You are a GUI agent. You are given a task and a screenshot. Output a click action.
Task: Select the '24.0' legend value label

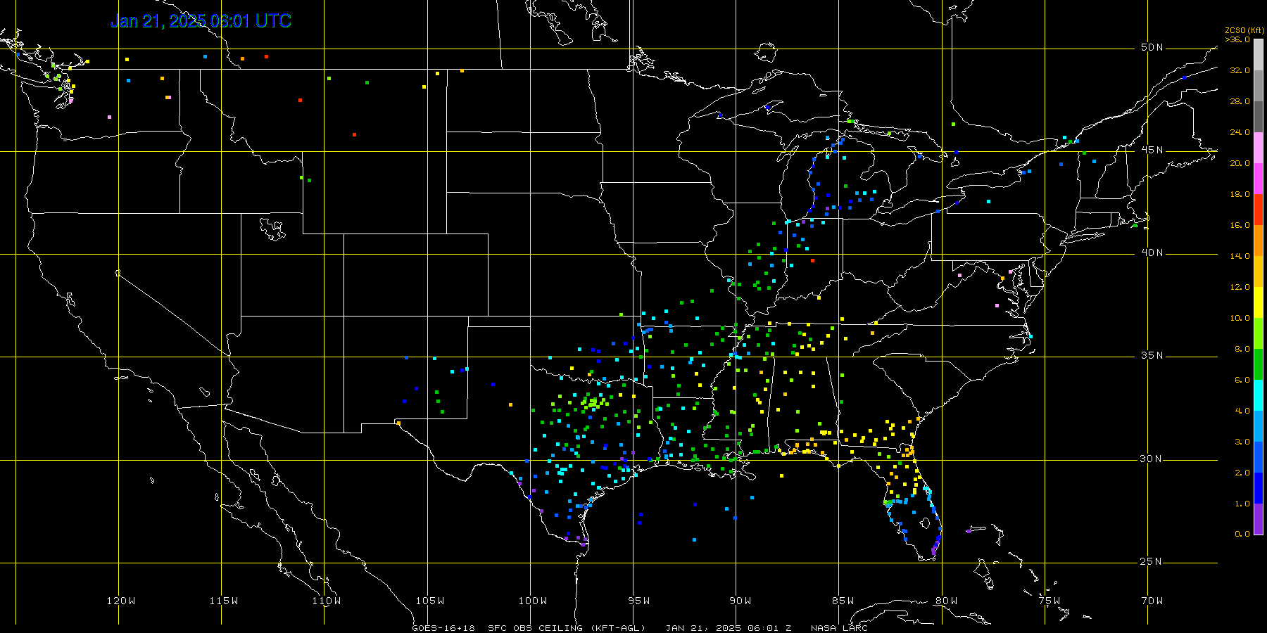(x=1240, y=132)
